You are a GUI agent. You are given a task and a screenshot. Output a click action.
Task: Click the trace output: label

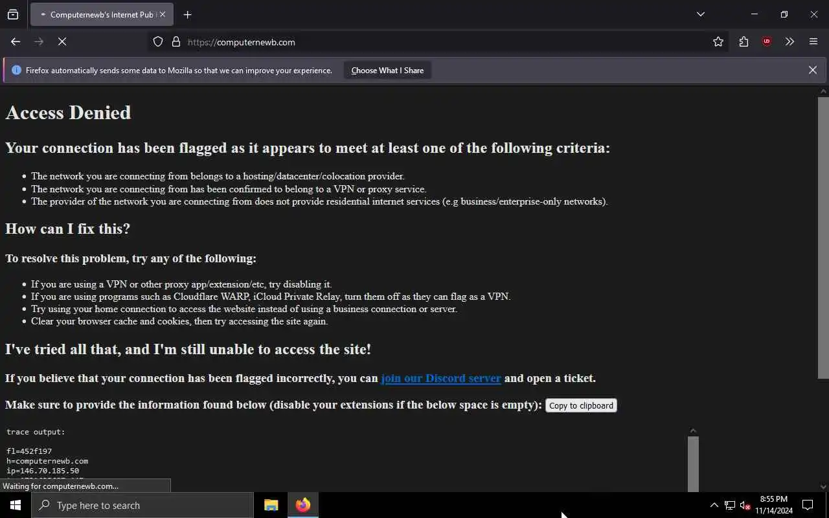coord(36,432)
